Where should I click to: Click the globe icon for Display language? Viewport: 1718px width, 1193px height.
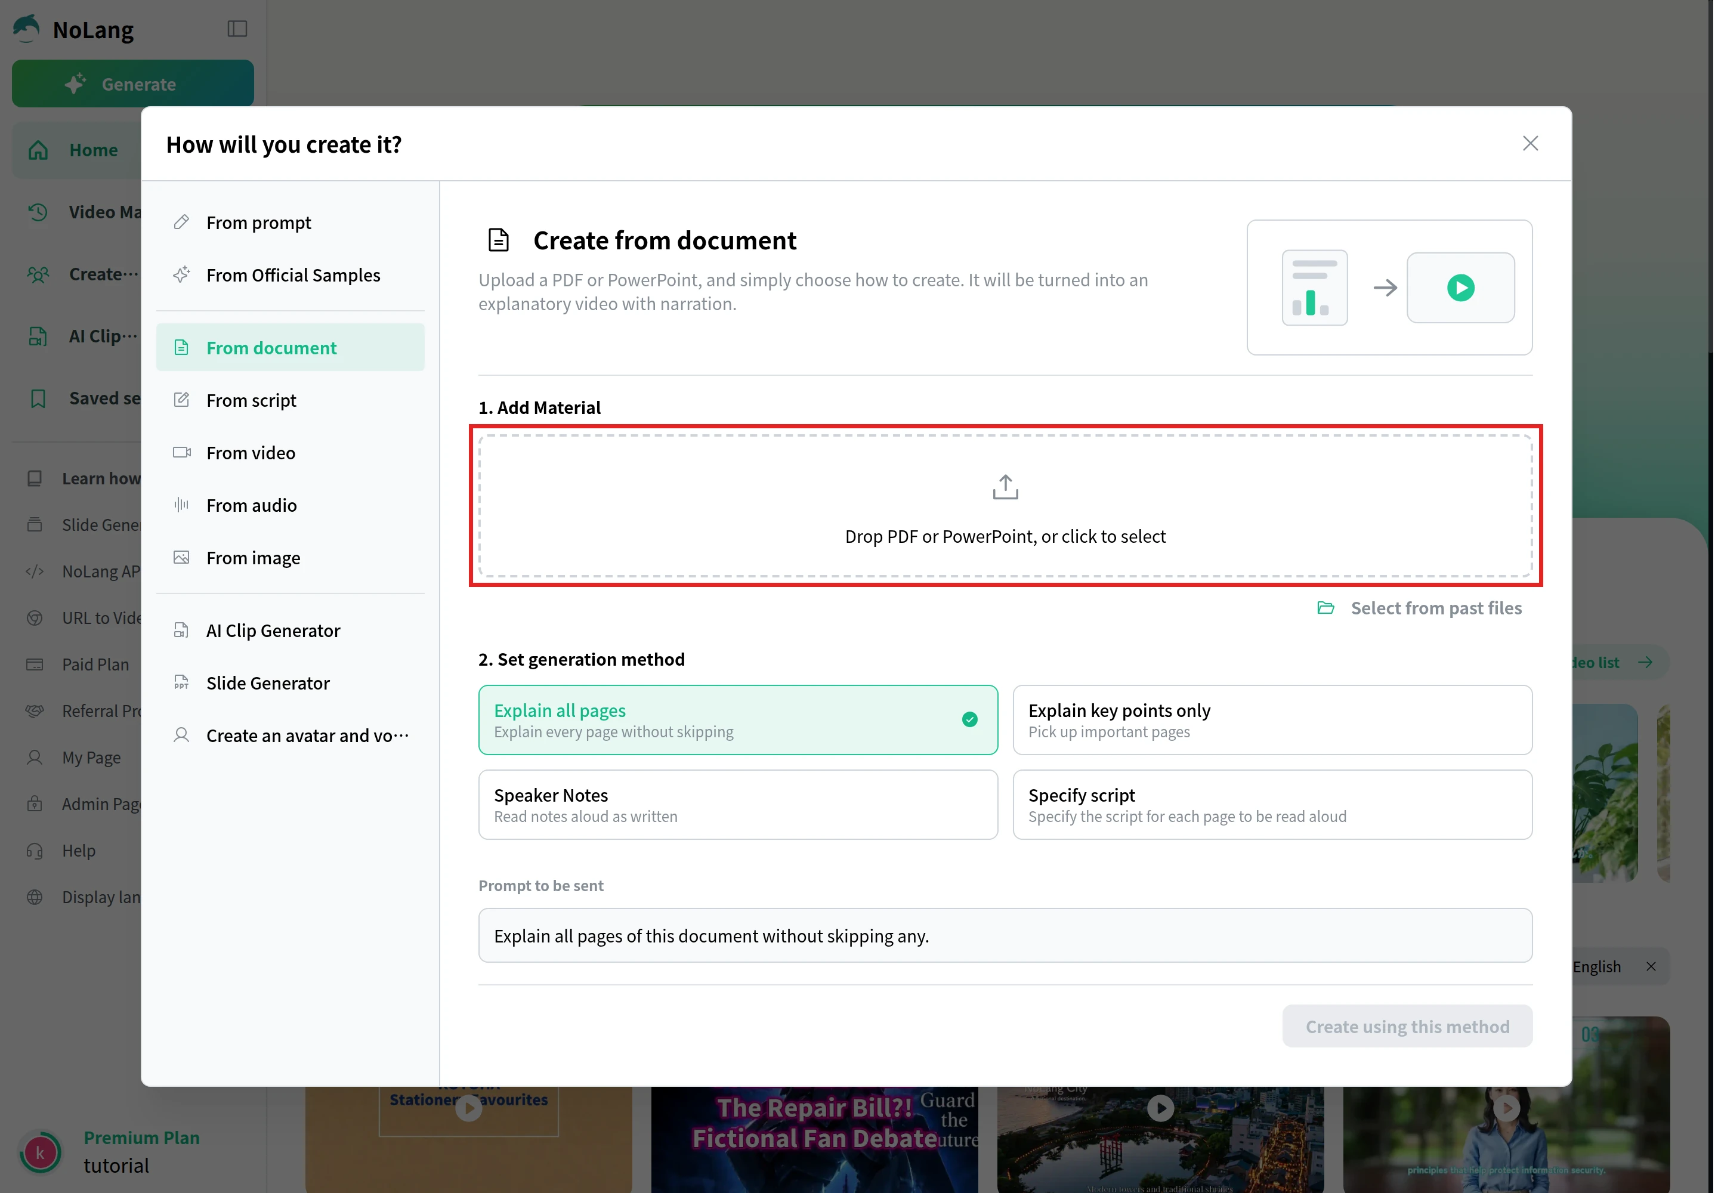[x=35, y=897]
